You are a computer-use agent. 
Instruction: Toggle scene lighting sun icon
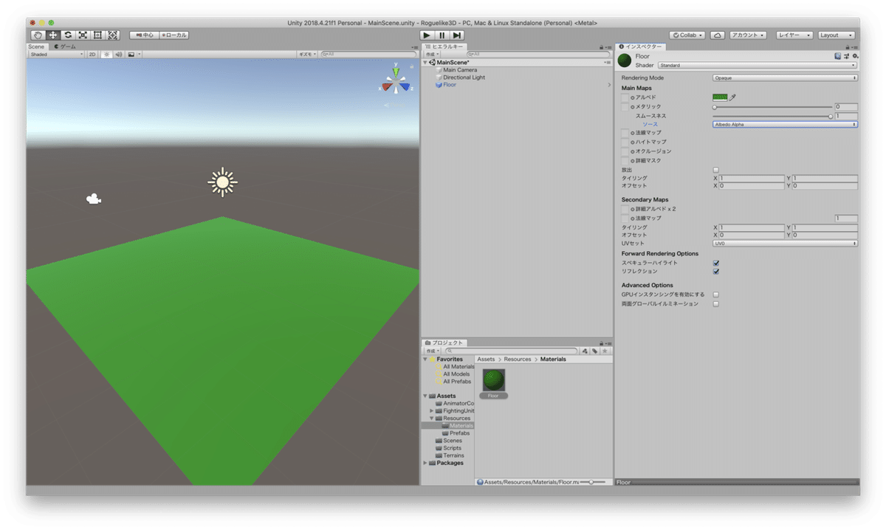click(x=106, y=54)
